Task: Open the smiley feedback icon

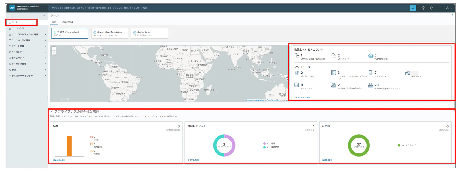Action: (423, 8)
